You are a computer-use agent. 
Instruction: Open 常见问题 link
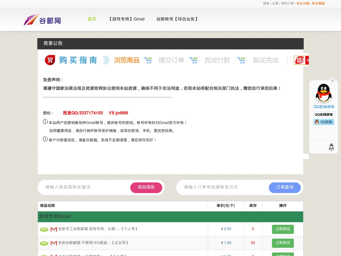[x=303, y=3]
